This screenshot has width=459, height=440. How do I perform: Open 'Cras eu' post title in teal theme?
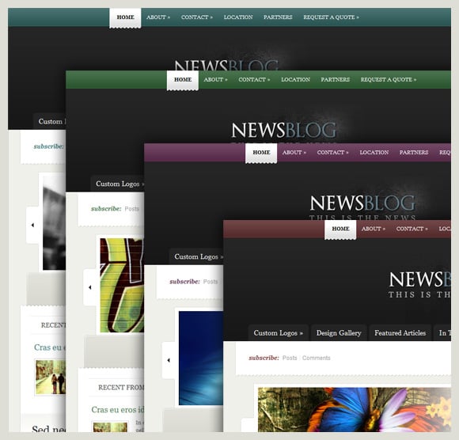tap(50, 347)
